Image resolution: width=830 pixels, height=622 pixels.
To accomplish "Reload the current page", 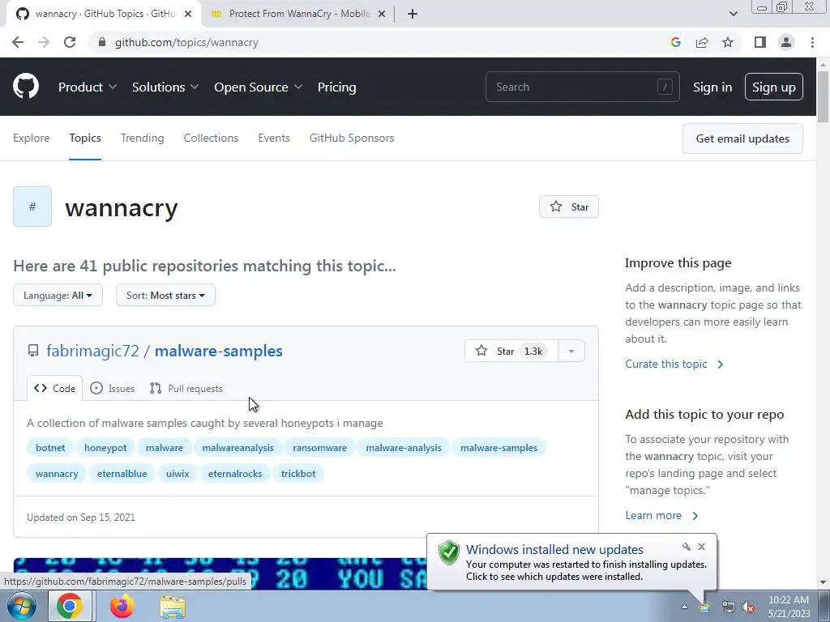I will click(x=70, y=42).
